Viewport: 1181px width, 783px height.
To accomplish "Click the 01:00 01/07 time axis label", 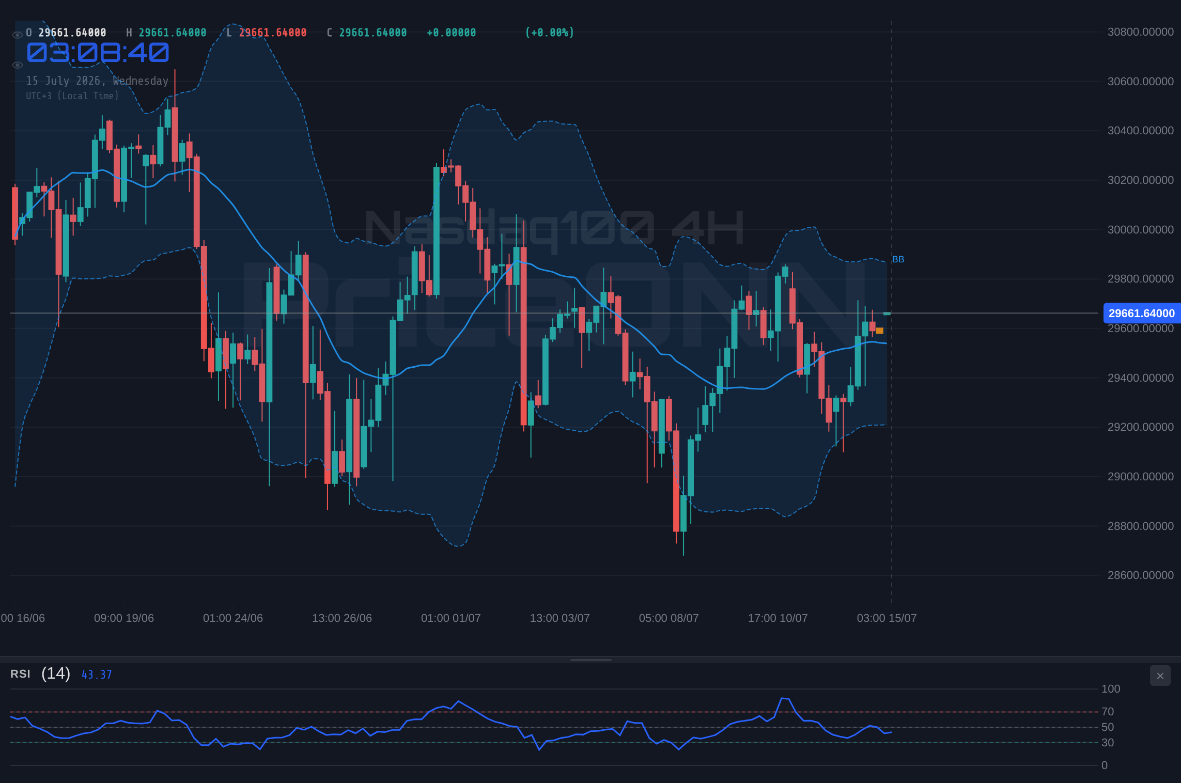I will tap(451, 618).
